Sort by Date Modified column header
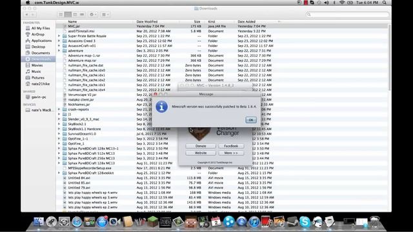Image resolution: width=413 pixels, height=232 pixels. 147,21
